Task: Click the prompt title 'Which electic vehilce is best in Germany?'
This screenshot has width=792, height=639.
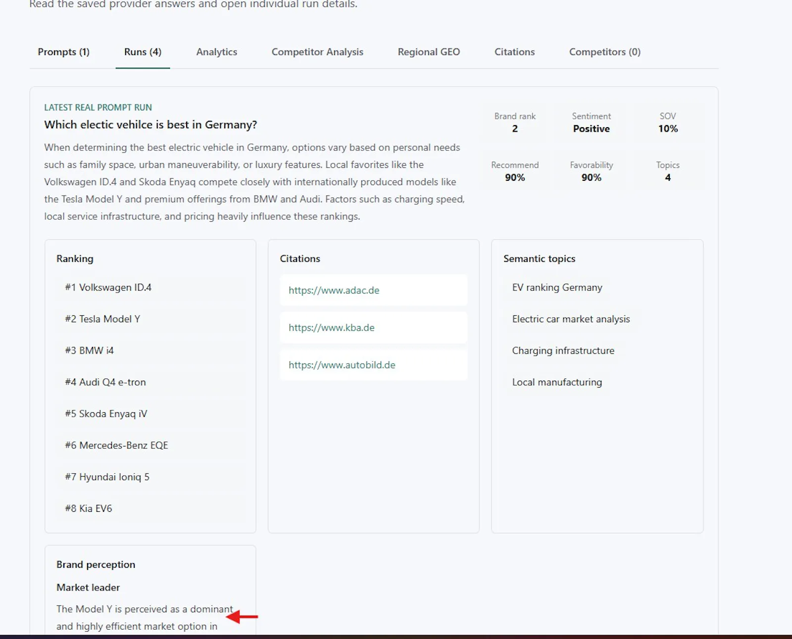Action: pyautogui.click(x=150, y=125)
